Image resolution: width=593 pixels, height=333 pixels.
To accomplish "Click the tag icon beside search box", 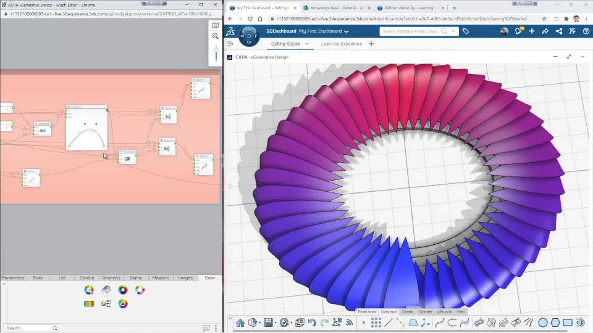I will tap(466, 31).
